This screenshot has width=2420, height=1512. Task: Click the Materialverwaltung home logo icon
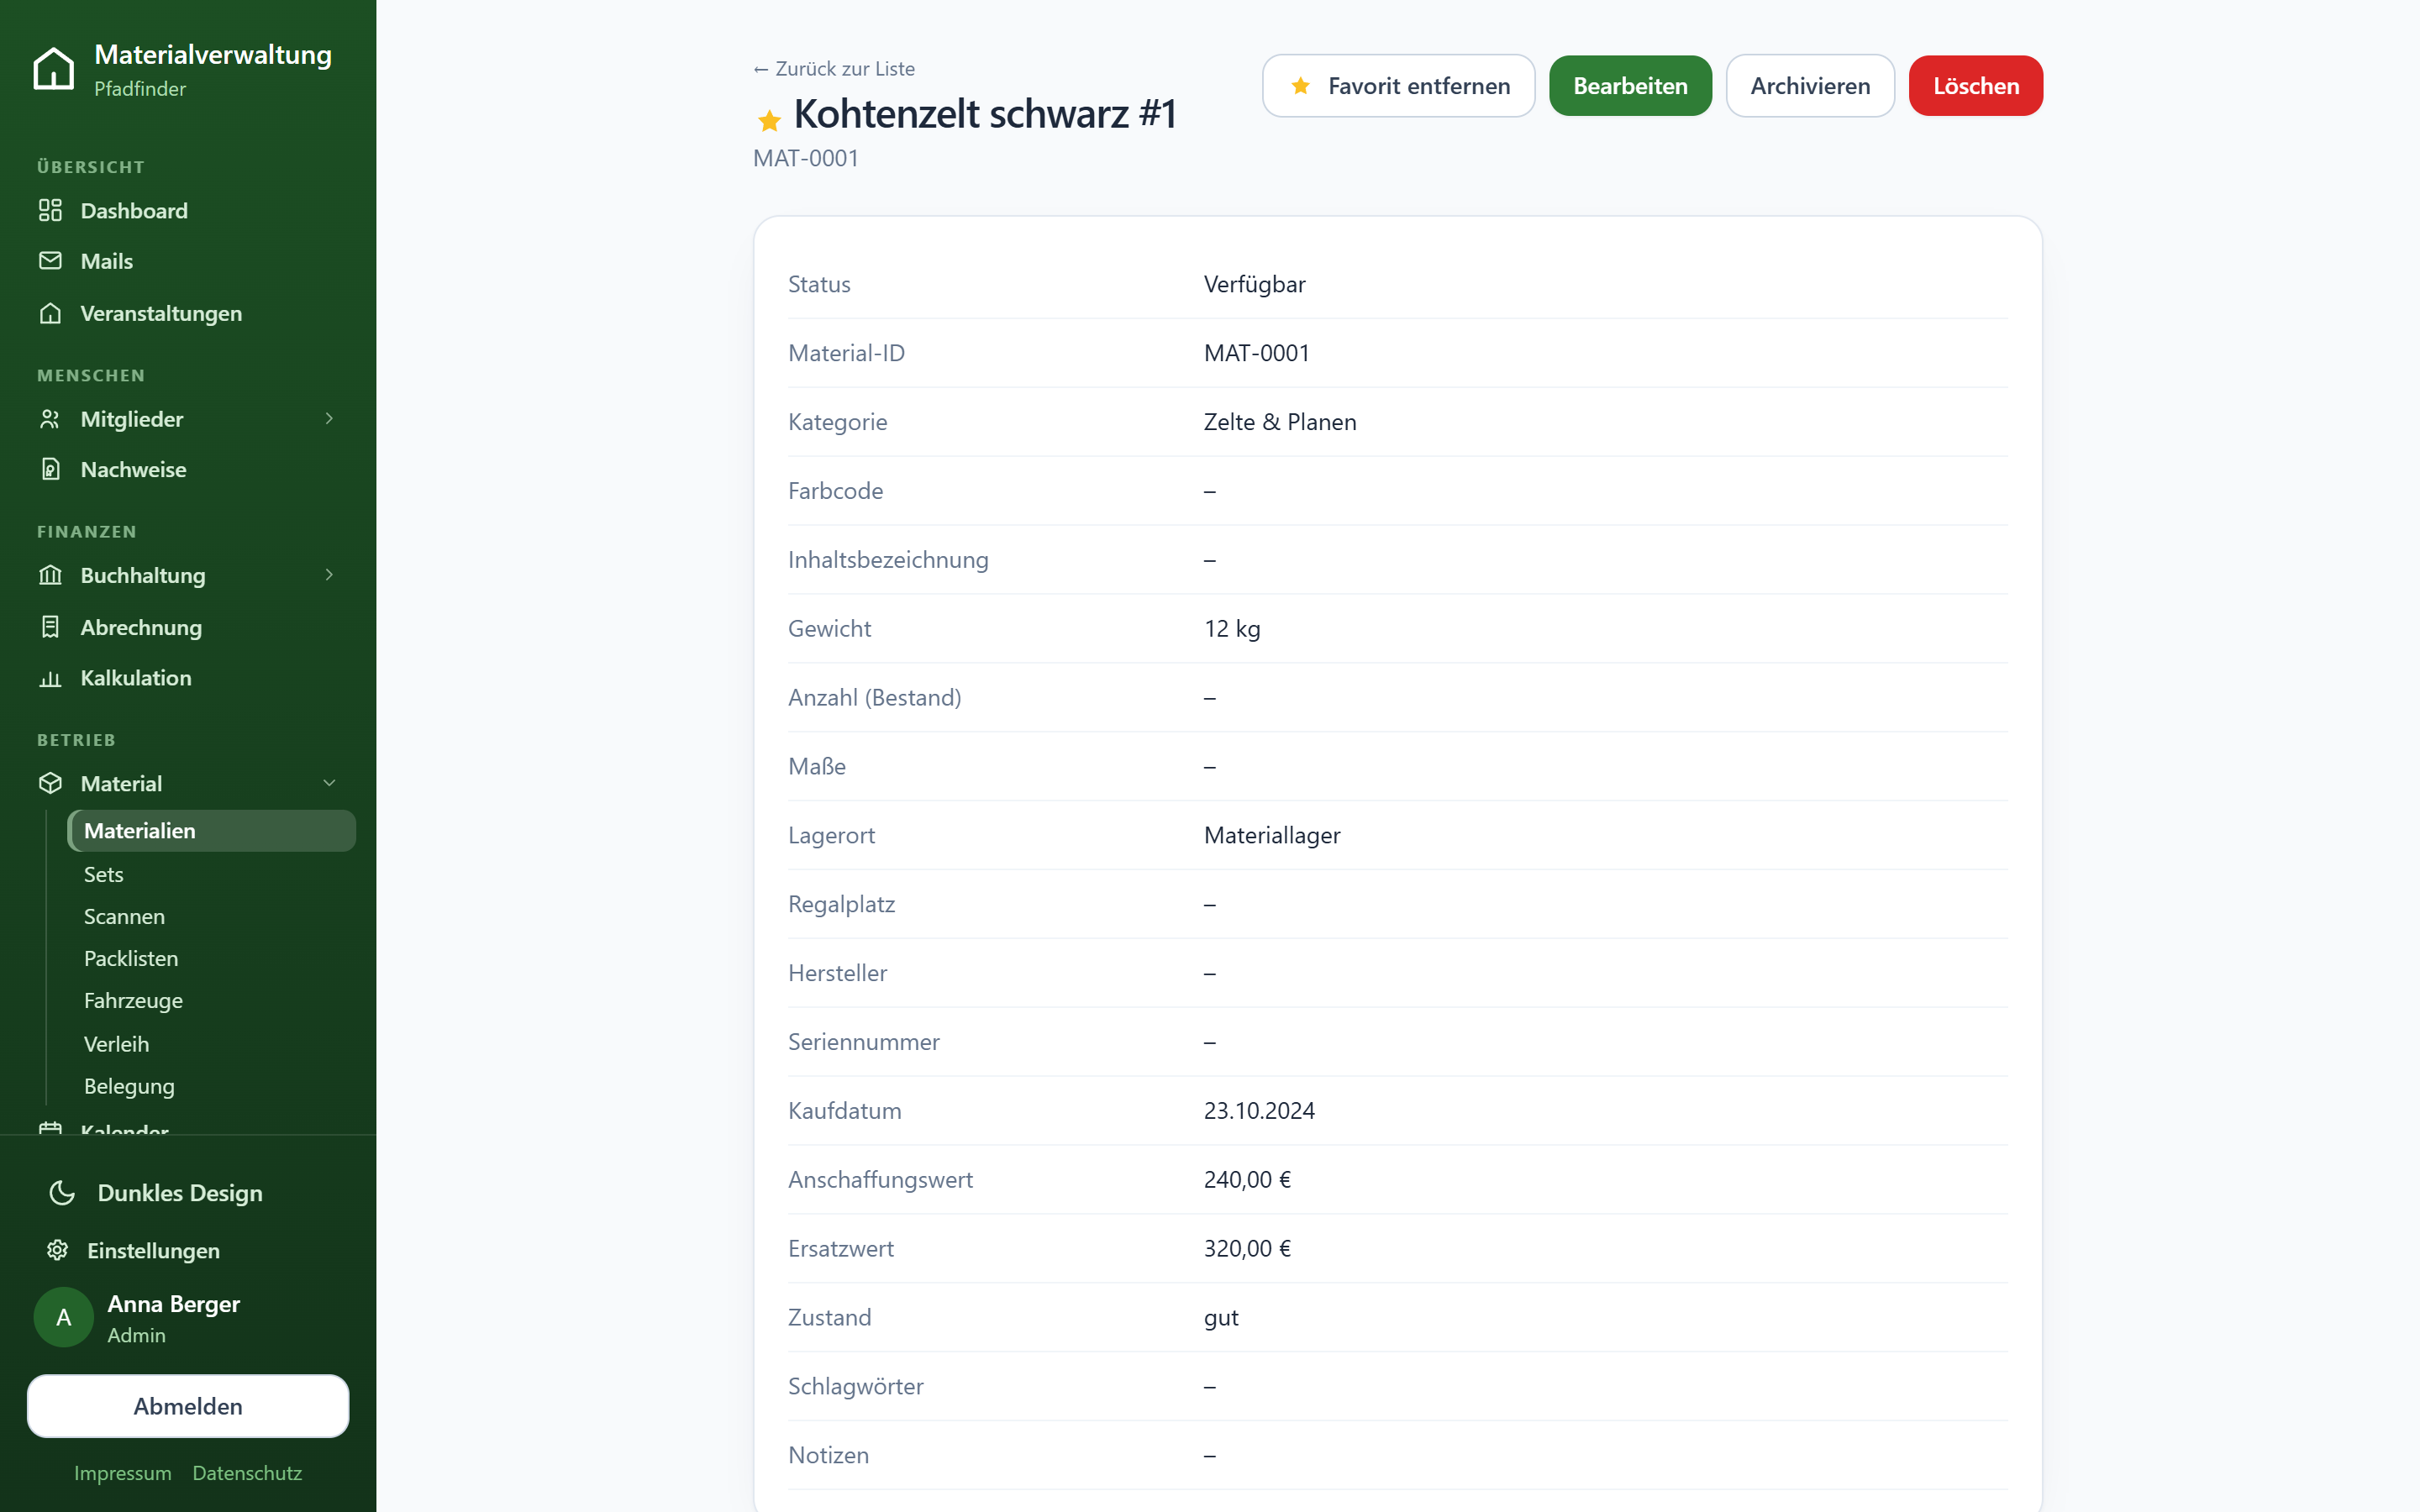(53, 69)
